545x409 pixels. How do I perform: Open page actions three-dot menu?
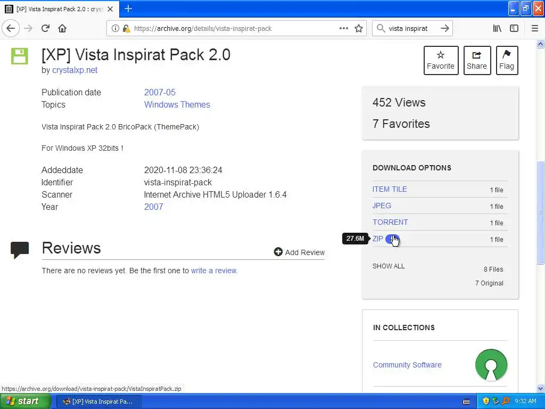tap(343, 29)
